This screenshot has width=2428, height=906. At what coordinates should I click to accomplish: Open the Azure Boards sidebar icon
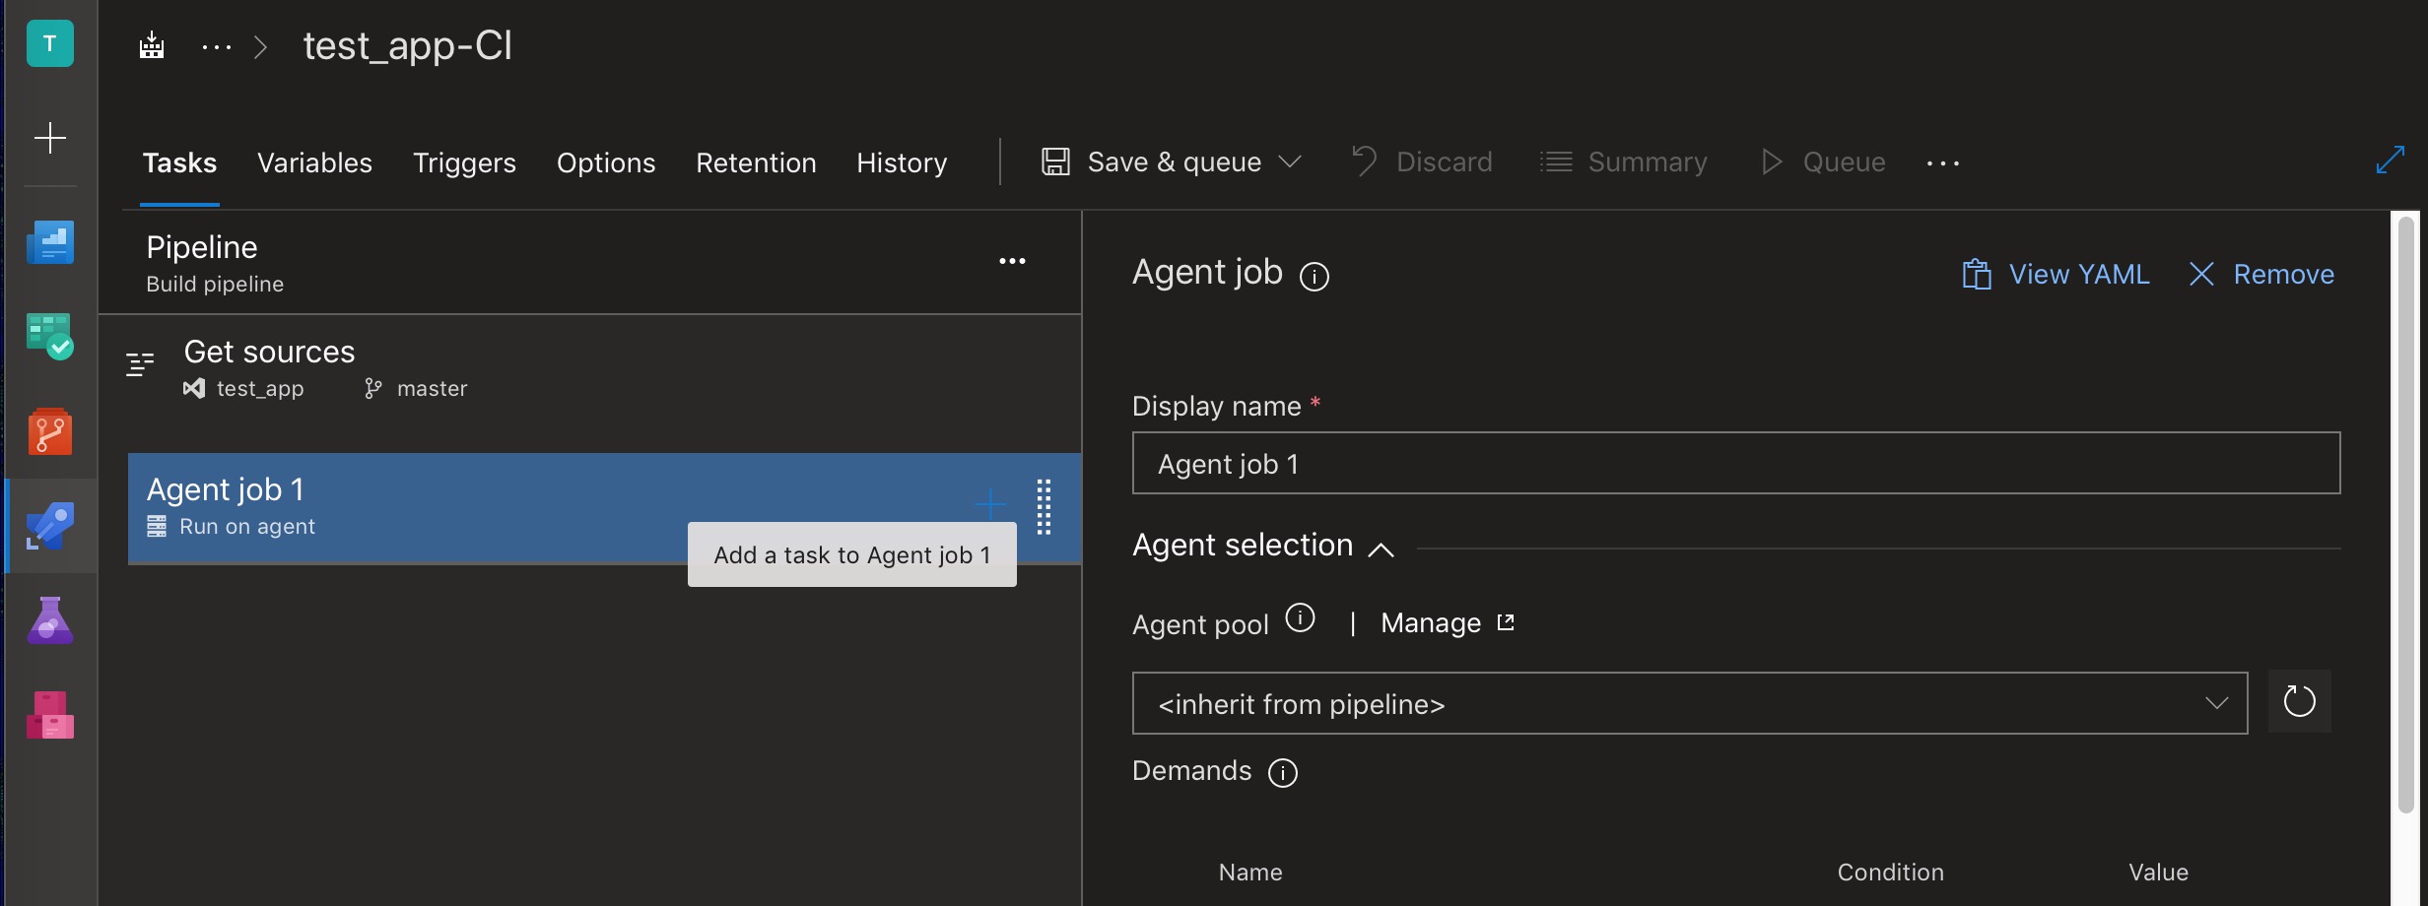[x=50, y=337]
